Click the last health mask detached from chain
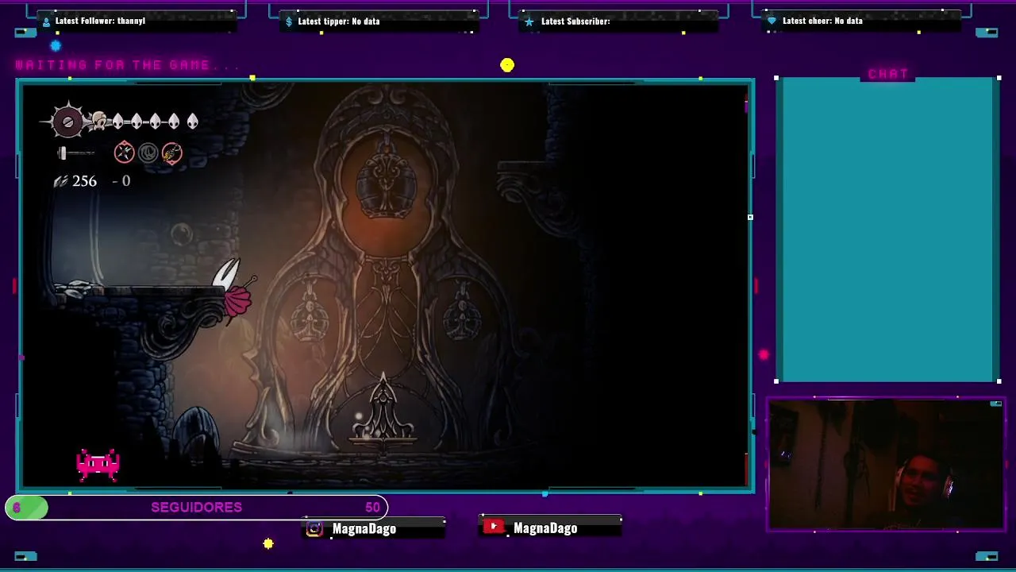Image resolution: width=1016 pixels, height=572 pixels. (192, 122)
